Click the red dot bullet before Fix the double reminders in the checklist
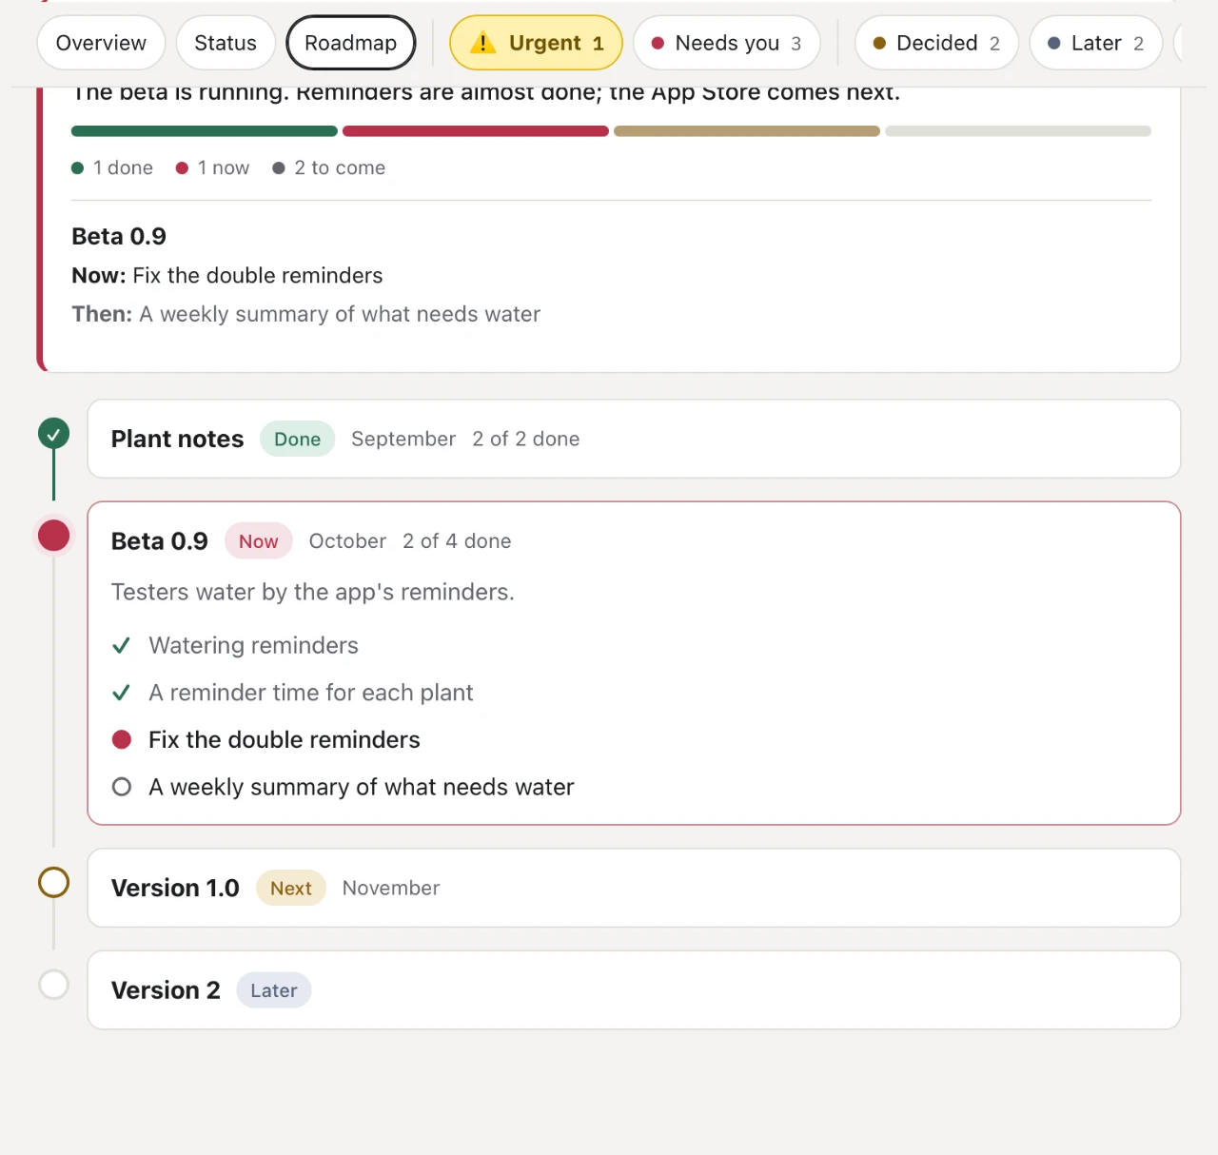The image size is (1218, 1155). pos(122,739)
